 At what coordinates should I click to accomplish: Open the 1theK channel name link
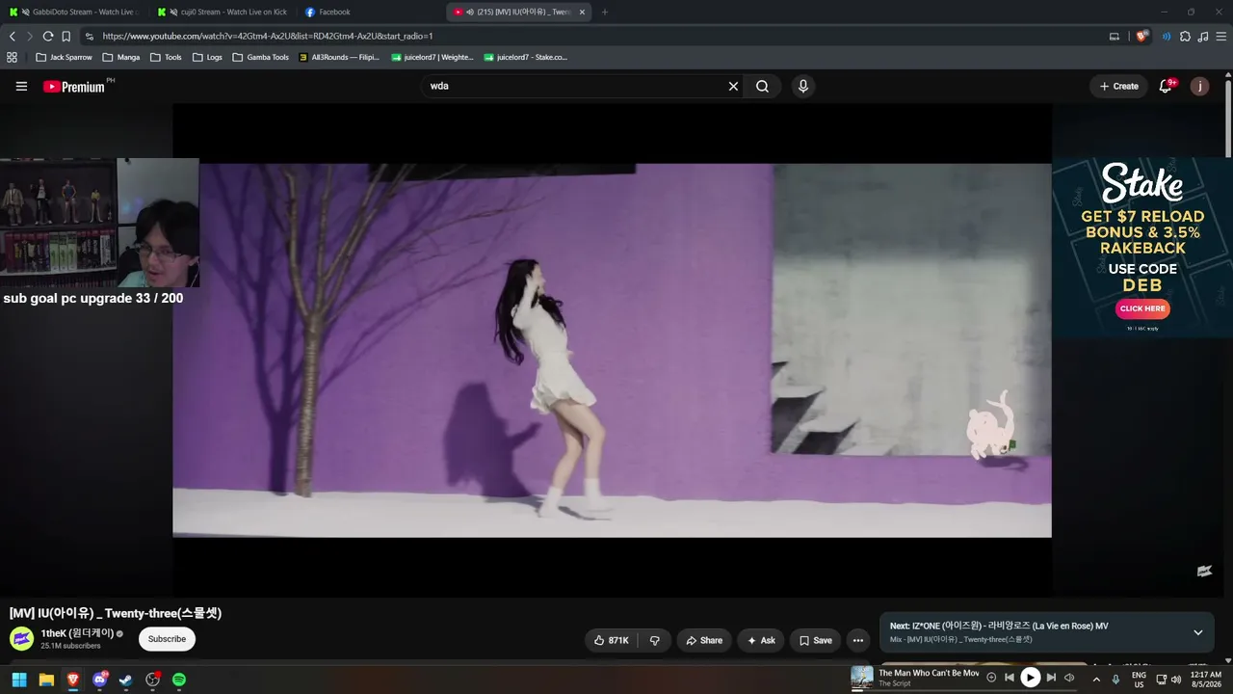pyautogui.click(x=77, y=633)
